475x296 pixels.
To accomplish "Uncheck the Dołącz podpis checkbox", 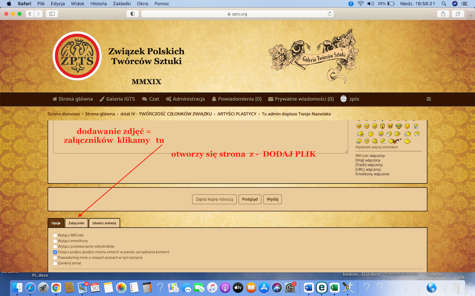I will click(55, 252).
